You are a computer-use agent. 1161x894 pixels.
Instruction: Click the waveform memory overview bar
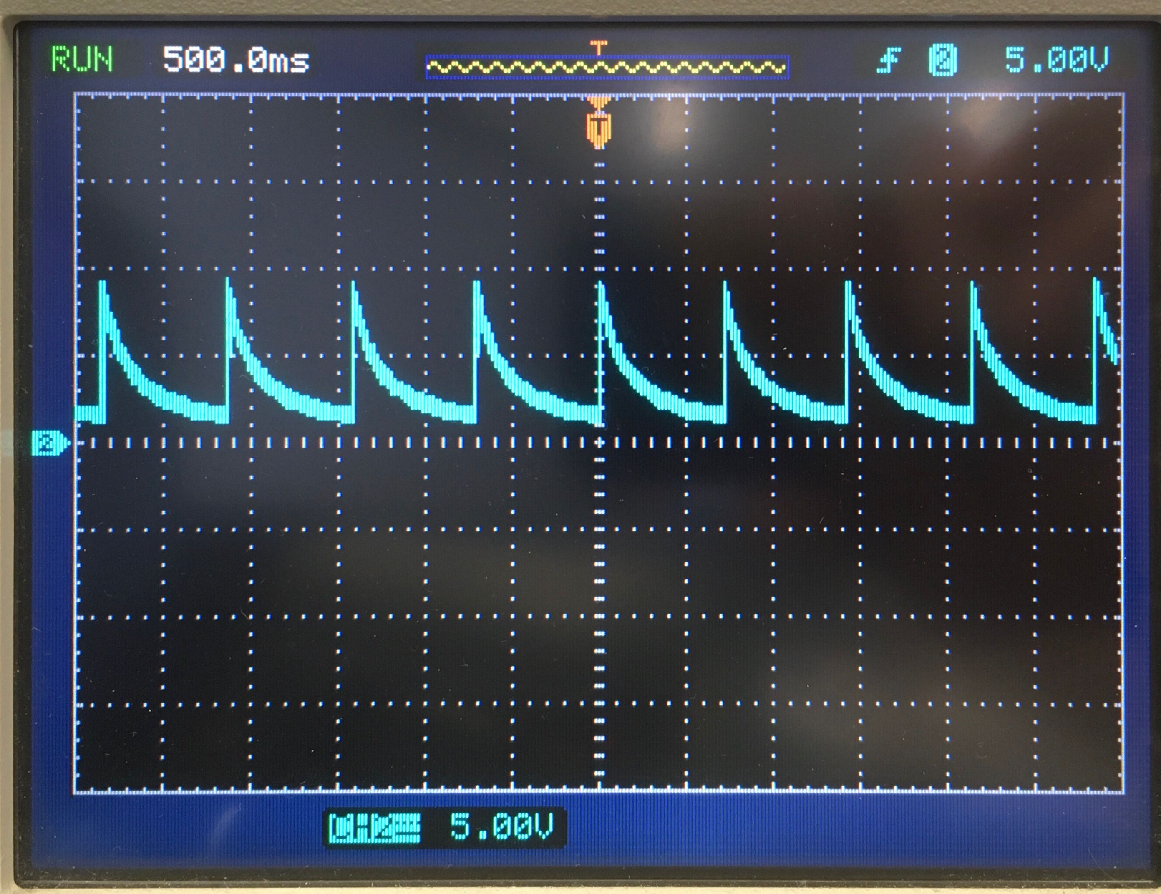coord(607,68)
